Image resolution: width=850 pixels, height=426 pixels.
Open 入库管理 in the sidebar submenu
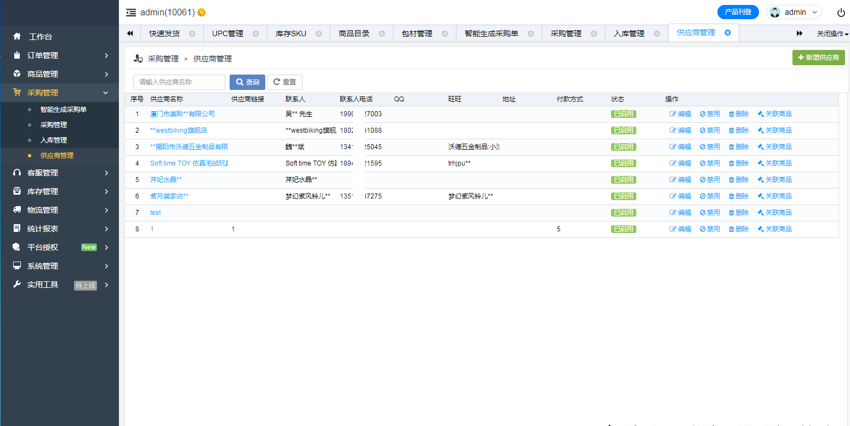point(54,140)
